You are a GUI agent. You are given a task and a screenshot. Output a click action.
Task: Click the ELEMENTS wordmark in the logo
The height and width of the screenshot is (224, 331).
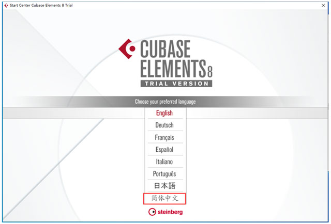173,69
